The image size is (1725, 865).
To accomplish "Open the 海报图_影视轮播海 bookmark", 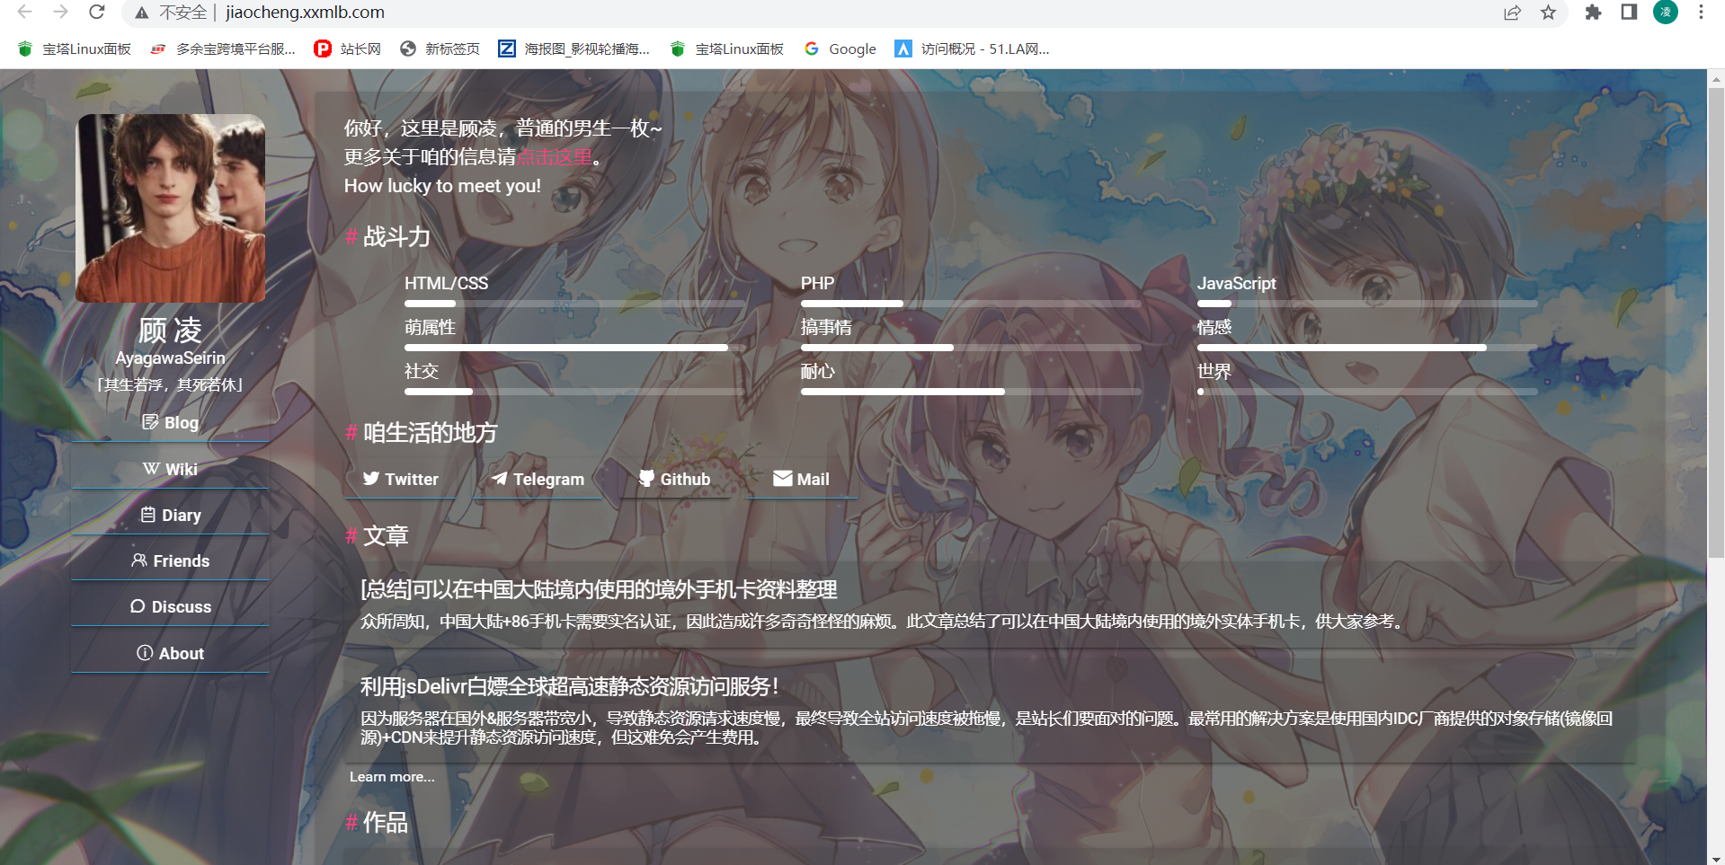I will (574, 49).
